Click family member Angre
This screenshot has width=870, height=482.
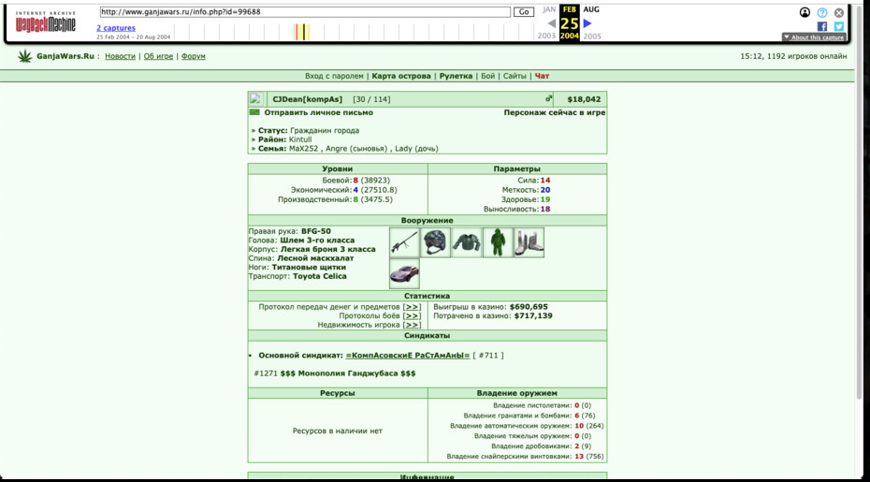[337, 149]
